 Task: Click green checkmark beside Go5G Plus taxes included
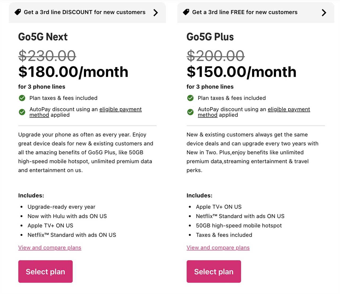190,98
